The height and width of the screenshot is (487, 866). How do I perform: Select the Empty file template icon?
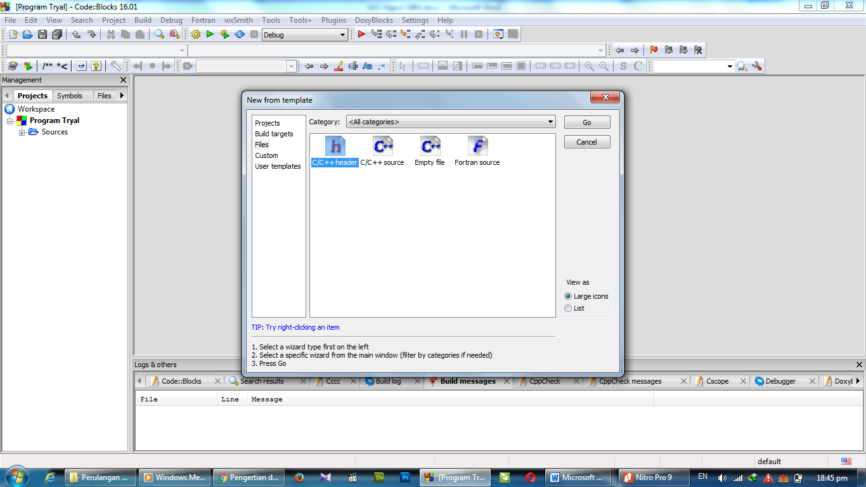[x=429, y=146]
